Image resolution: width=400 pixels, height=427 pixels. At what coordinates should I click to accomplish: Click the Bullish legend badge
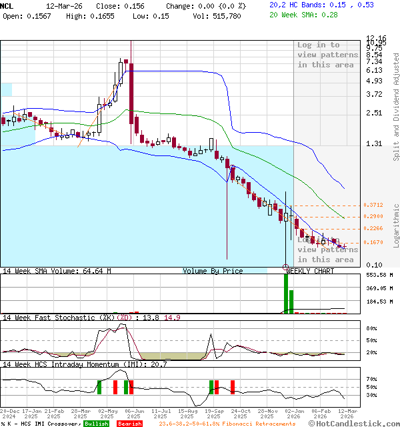click(x=96, y=424)
